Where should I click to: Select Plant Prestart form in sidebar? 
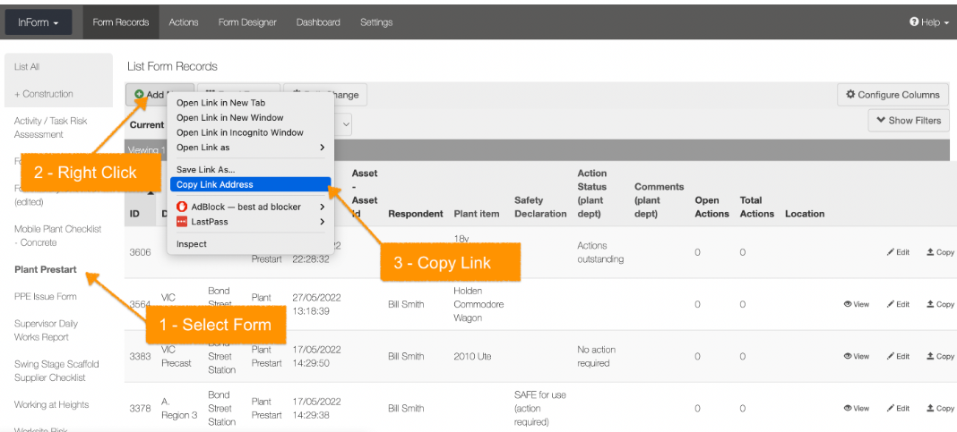[x=46, y=269]
